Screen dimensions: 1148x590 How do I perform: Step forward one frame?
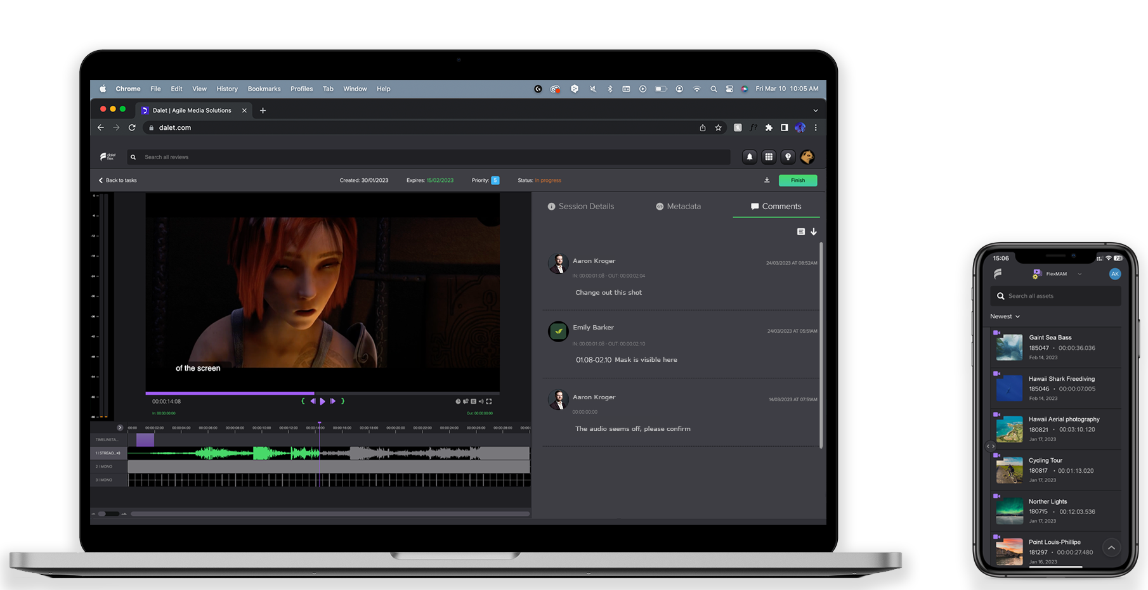click(x=332, y=401)
